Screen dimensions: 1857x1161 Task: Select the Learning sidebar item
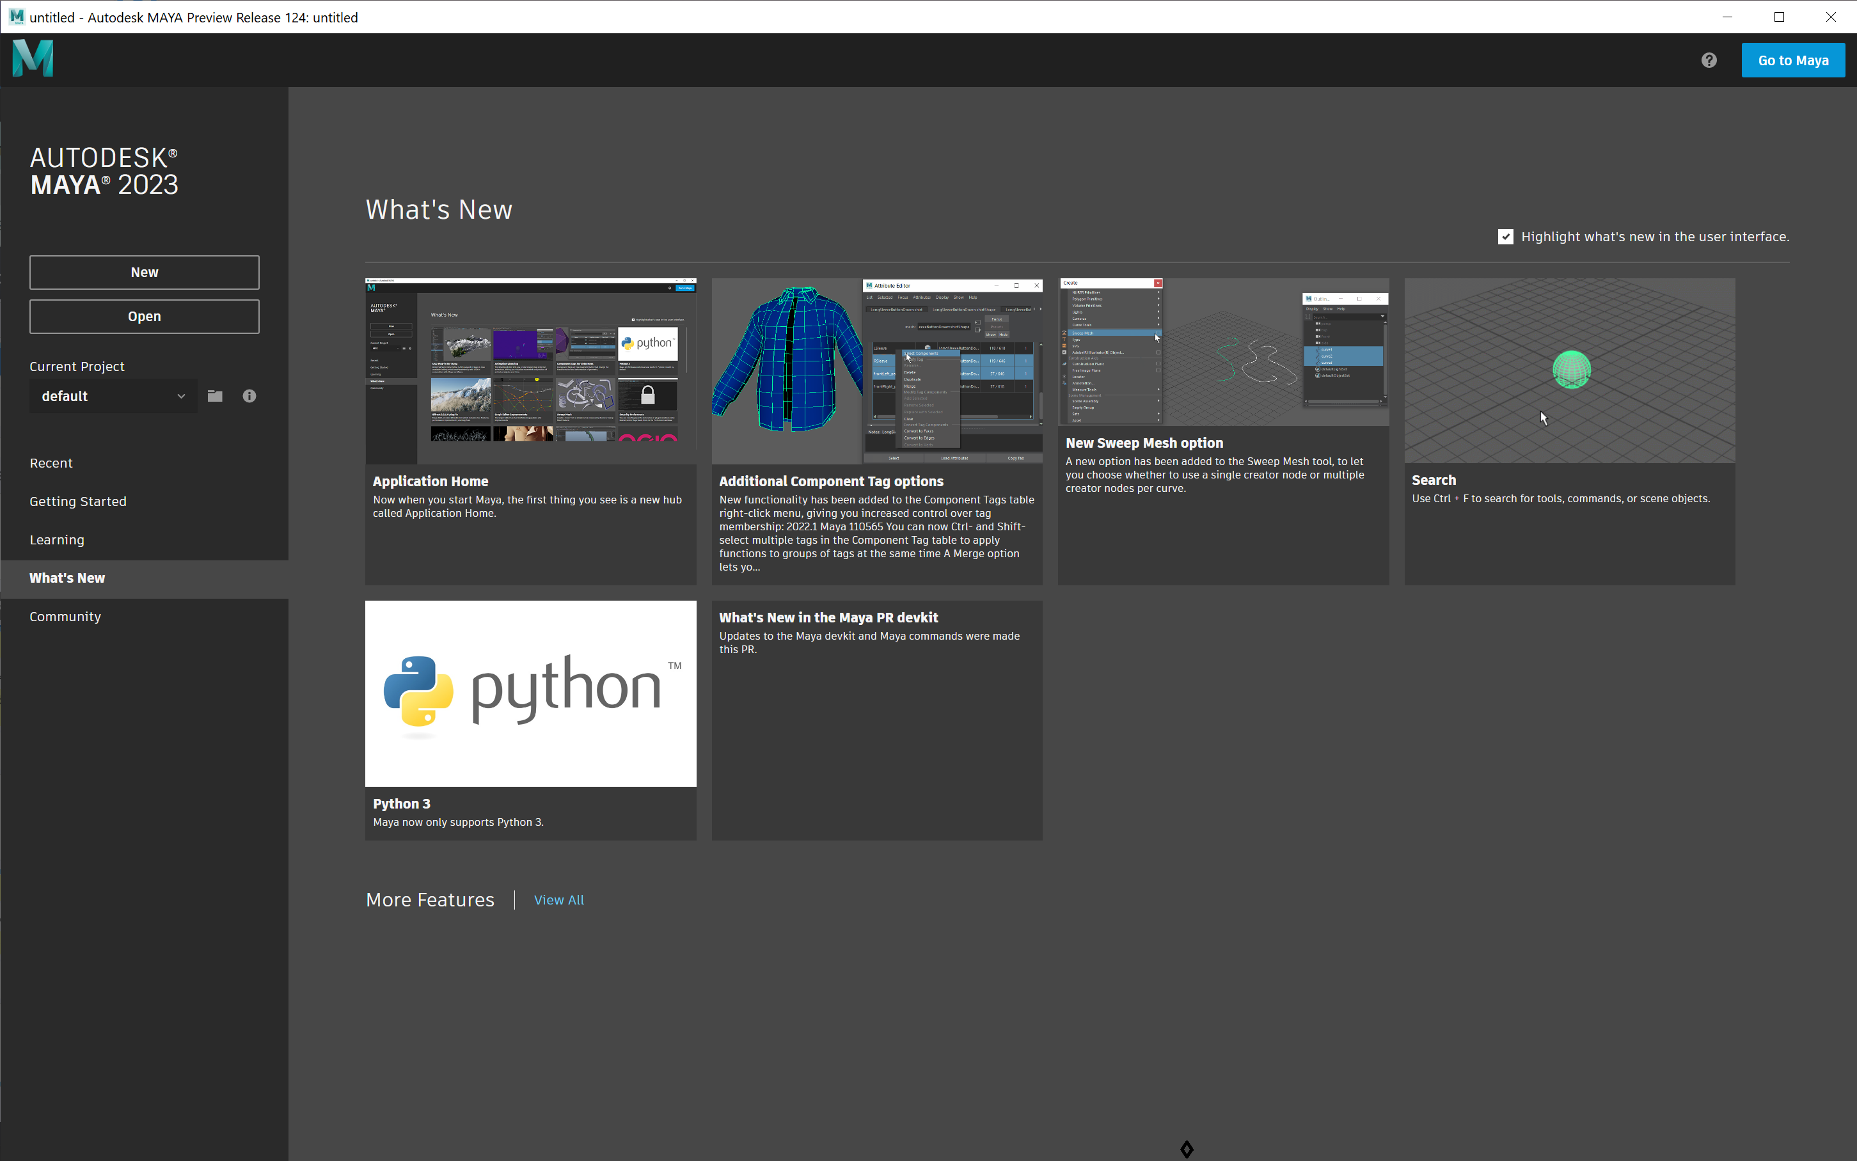tap(57, 540)
